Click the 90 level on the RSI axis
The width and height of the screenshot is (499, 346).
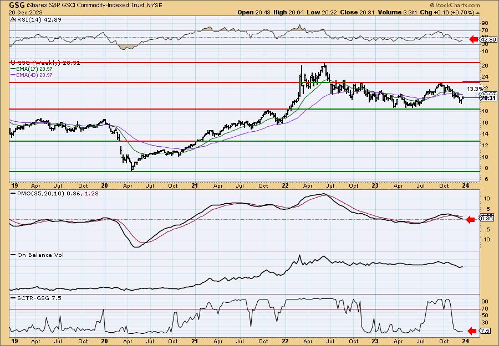click(x=485, y=23)
